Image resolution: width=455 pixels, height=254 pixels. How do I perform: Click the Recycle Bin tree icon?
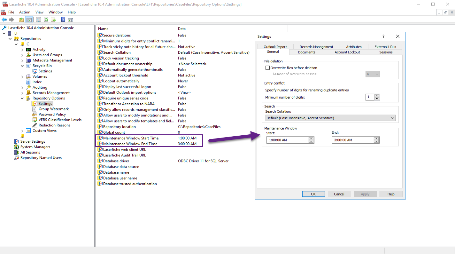pyautogui.click(x=28, y=66)
